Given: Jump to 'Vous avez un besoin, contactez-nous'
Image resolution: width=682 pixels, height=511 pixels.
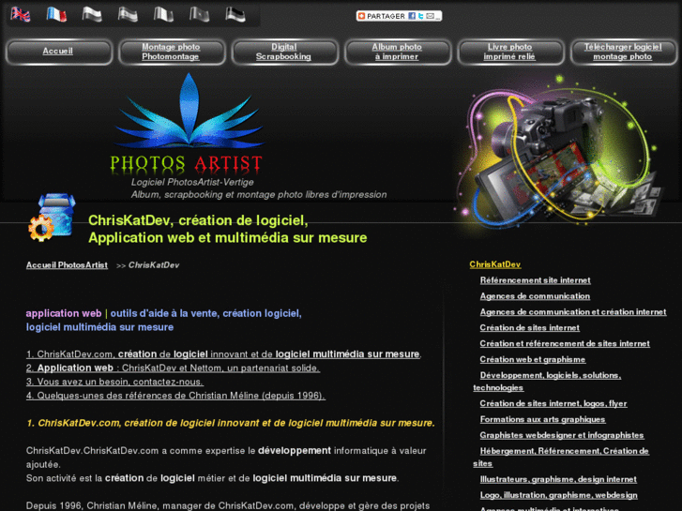Looking at the screenshot, I should point(114,382).
